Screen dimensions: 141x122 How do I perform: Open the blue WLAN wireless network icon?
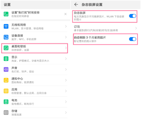[x=6, y=26]
